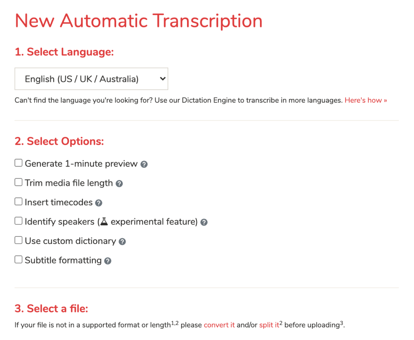Open the "convert it" link
414x340 pixels.
pyautogui.click(x=219, y=325)
